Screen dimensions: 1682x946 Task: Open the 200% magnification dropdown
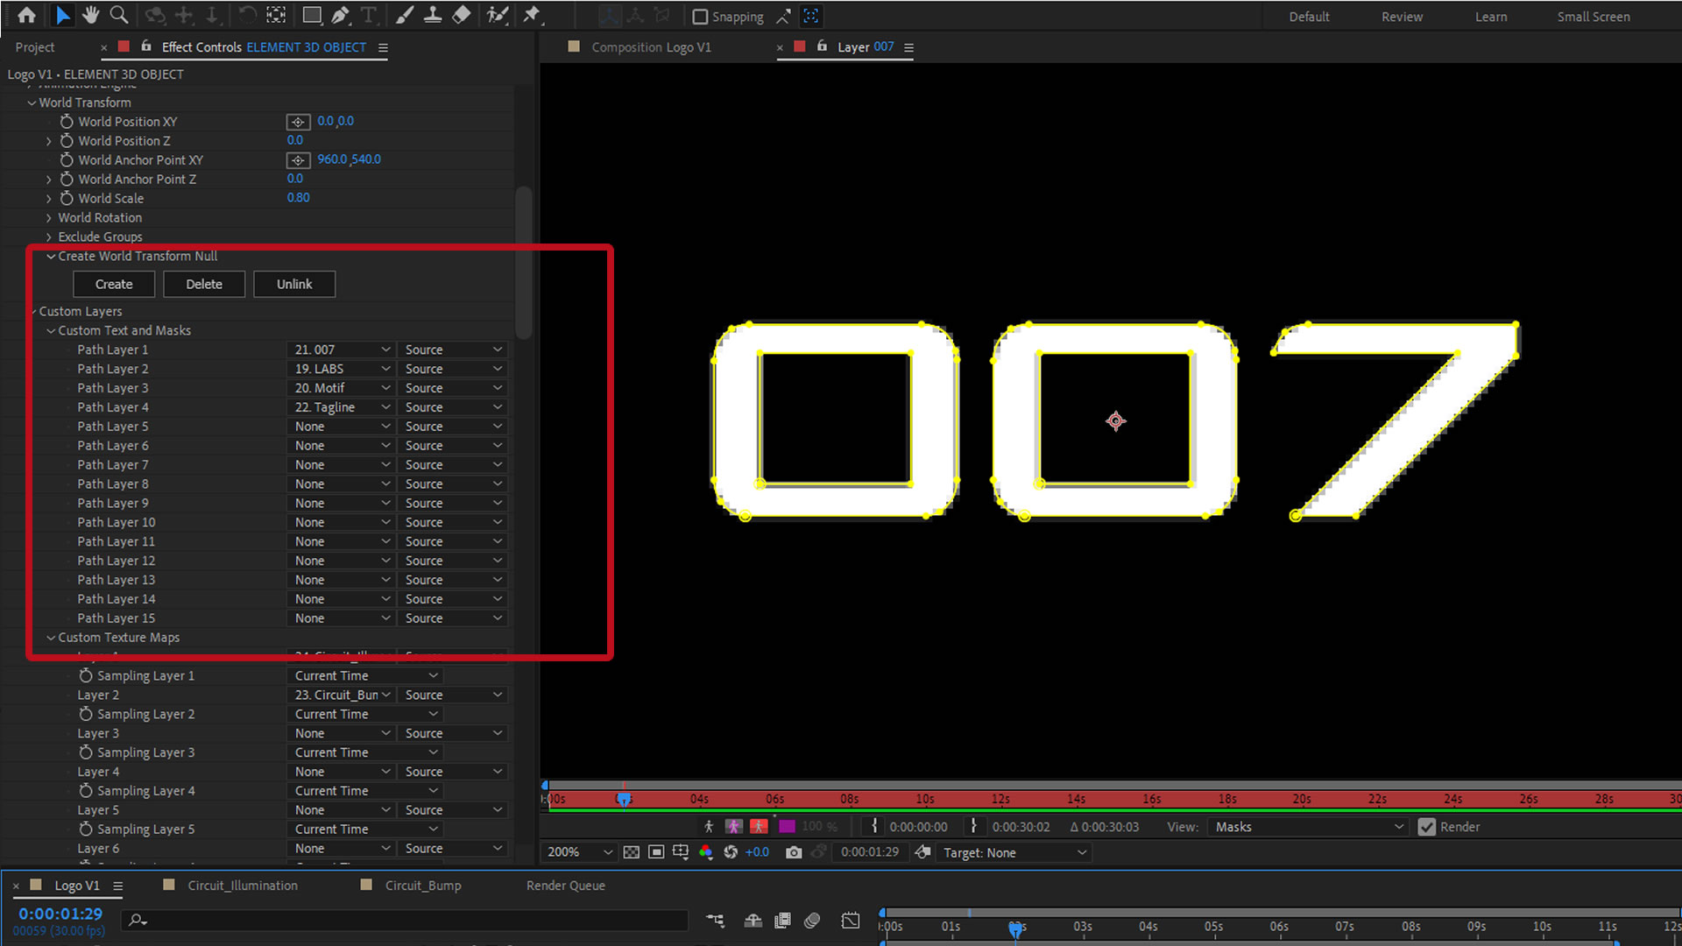[577, 851]
